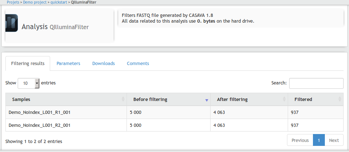349x152 pixels.
Task: Sort by Samples column sort icon
Action: (x=123, y=100)
